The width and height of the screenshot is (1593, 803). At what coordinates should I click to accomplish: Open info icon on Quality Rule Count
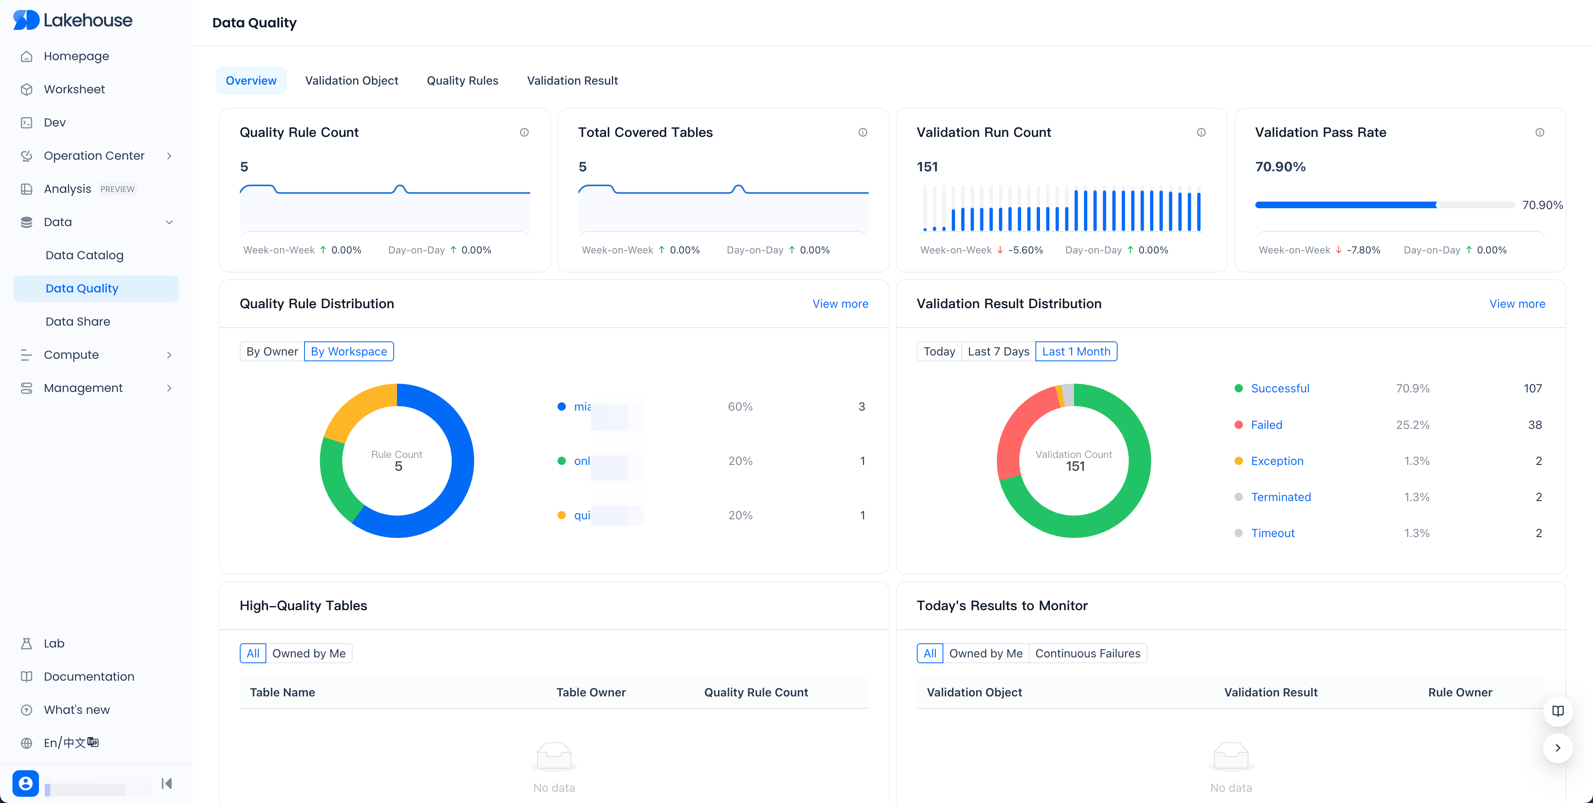(x=524, y=132)
